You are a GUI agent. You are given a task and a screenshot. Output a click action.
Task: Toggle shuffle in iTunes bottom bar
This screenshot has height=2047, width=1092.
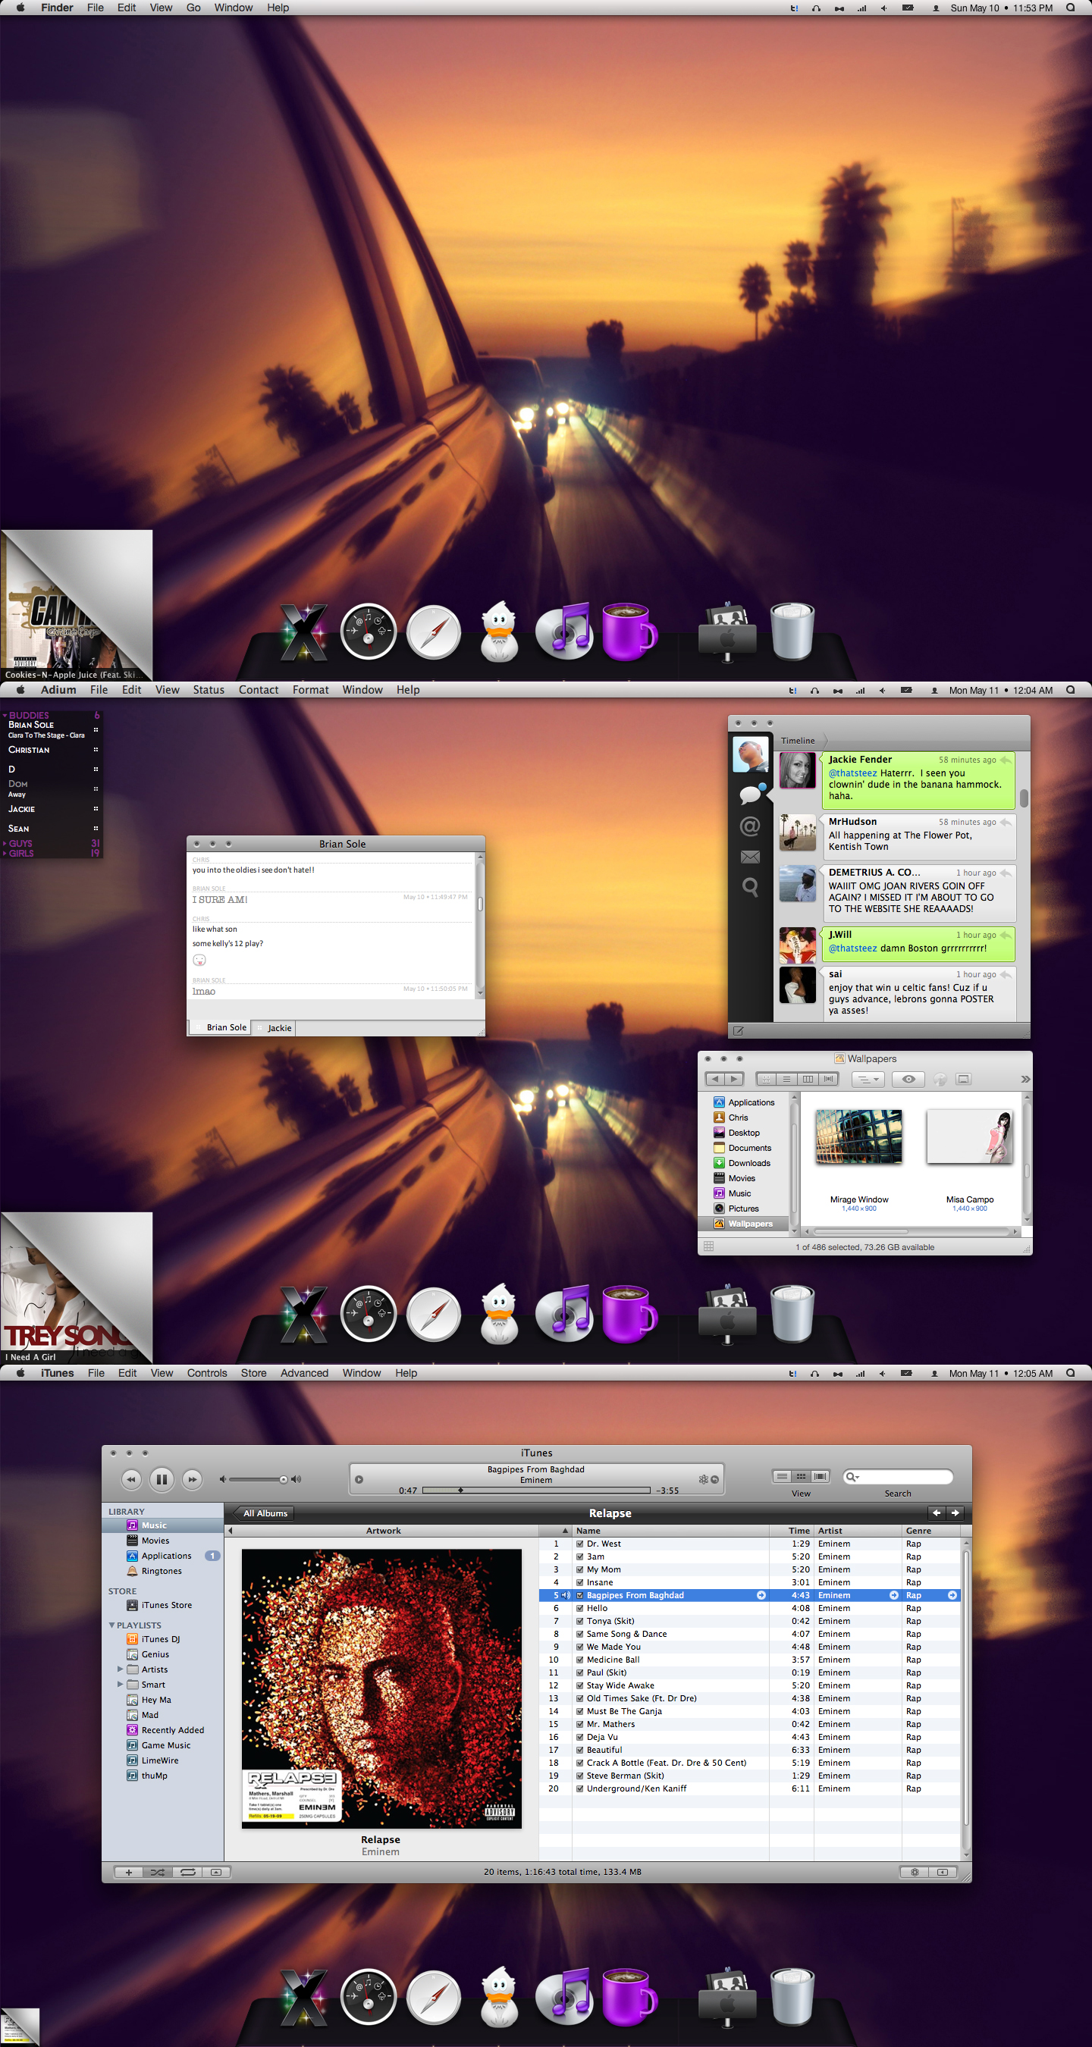(x=158, y=1872)
